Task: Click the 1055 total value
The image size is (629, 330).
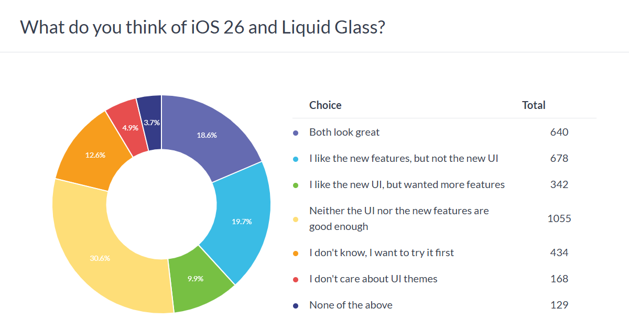Action: coord(559,218)
